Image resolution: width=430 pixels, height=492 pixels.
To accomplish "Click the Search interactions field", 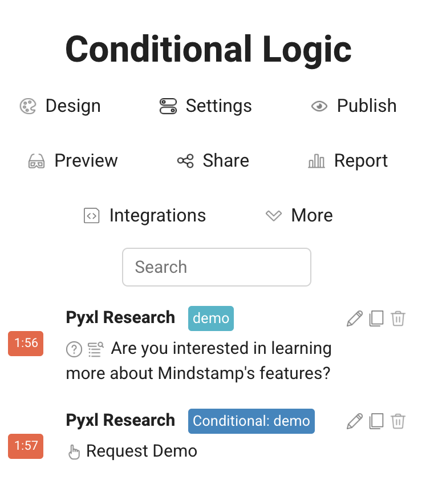I will coord(217,267).
